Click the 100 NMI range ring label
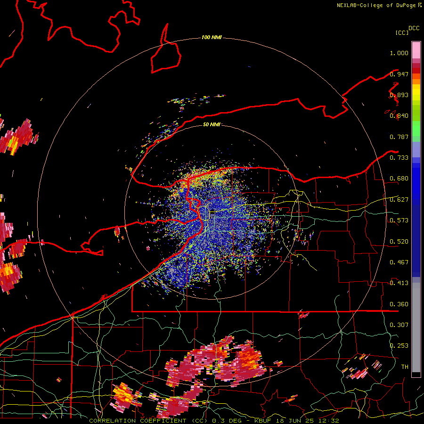 pyautogui.click(x=212, y=37)
